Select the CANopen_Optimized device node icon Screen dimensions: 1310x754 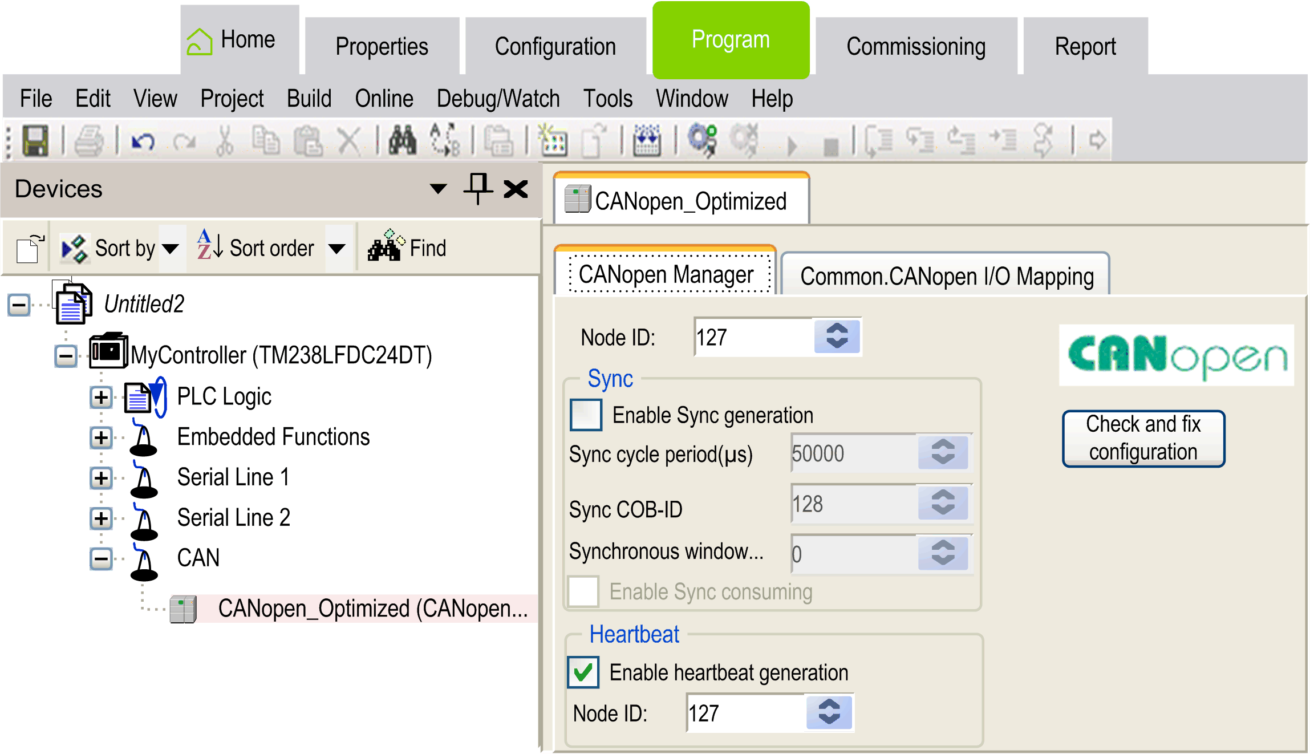[x=183, y=609]
